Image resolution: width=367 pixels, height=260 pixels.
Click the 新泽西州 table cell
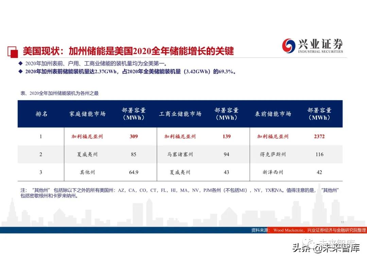coord(273,173)
